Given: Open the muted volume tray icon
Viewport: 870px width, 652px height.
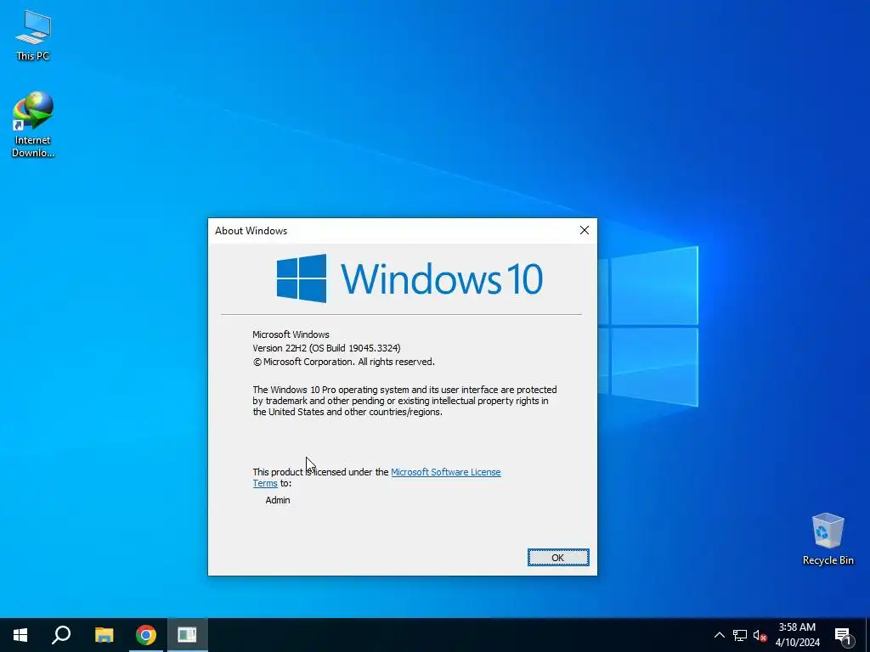Looking at the screenshot, I should coord(760,635).
